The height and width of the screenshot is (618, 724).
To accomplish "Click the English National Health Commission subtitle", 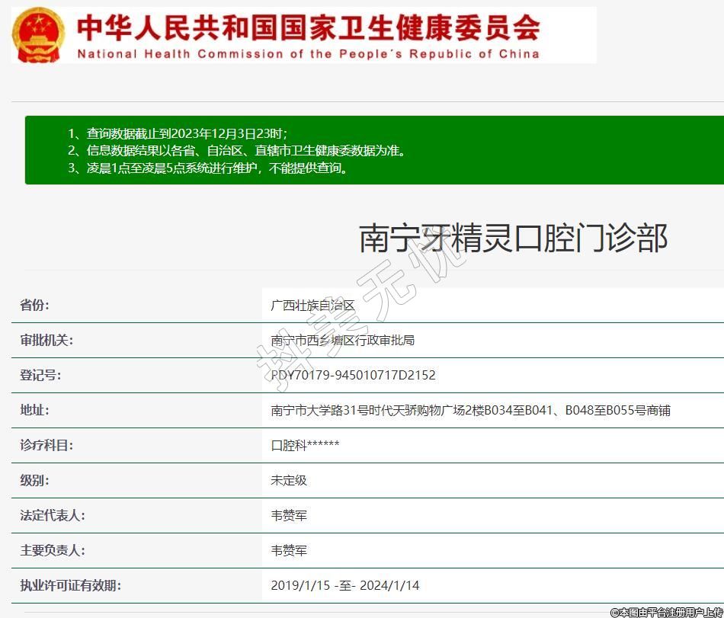I will click(x=309, y=54).
